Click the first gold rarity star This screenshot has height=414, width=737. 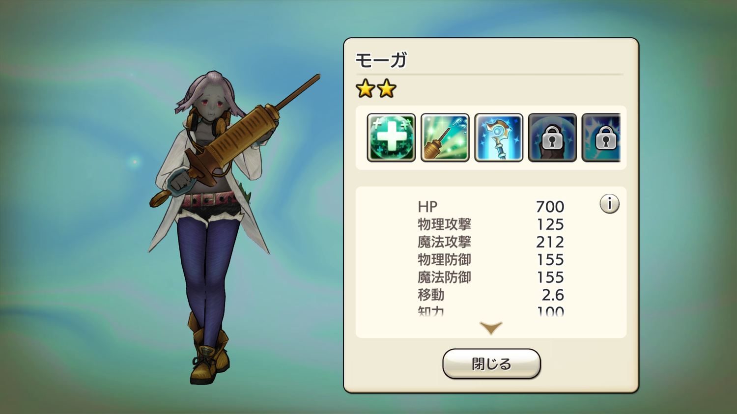tap(366, 89)
